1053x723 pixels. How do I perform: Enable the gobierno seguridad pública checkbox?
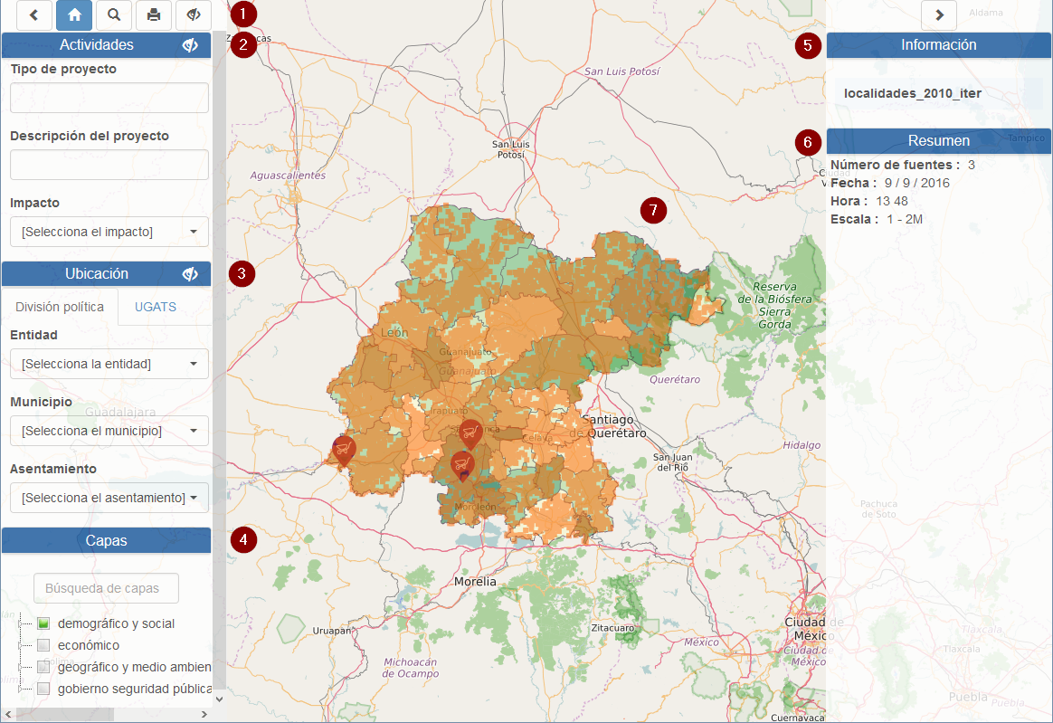43,689
